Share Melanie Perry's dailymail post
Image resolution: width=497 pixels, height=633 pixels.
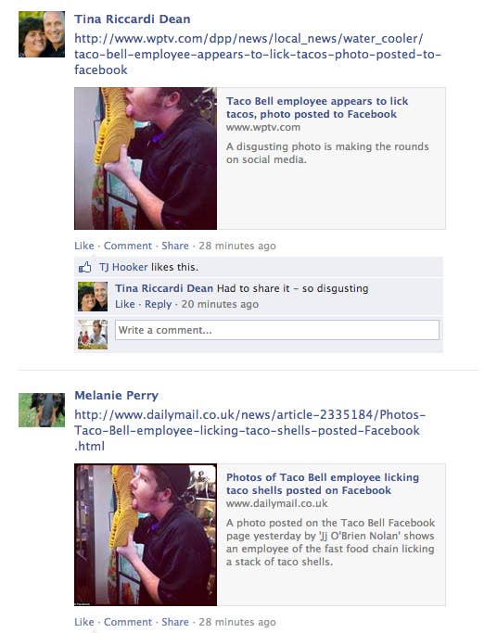pos(175,622)
